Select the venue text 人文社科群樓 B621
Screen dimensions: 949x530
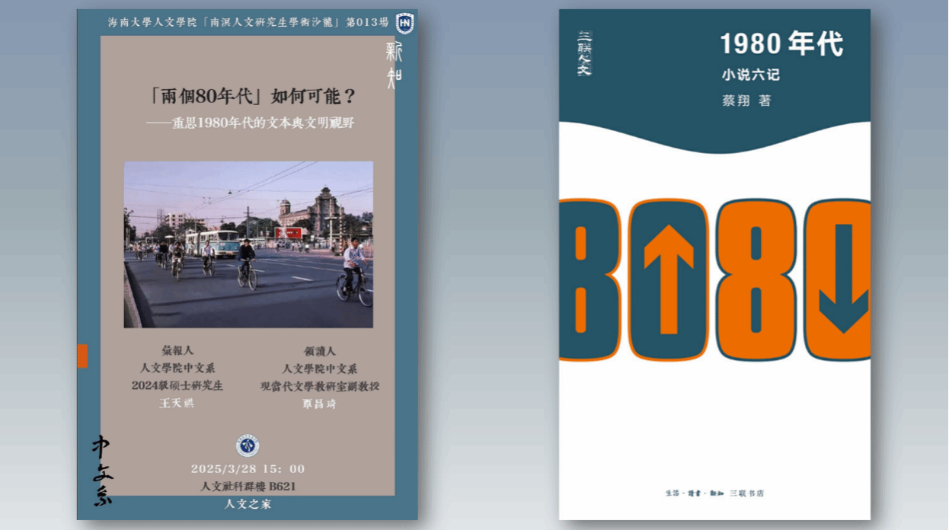pyautogui.click(x=248, y=486)
